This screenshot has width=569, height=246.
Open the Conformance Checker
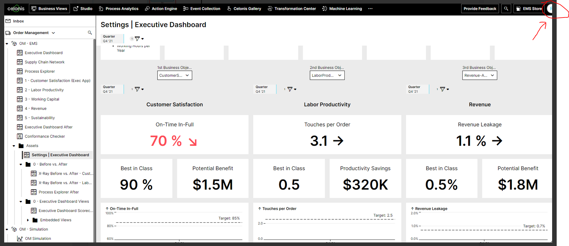click(x=45, y=136)
